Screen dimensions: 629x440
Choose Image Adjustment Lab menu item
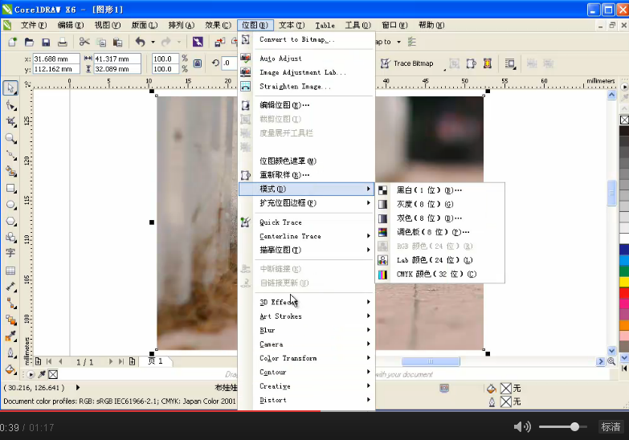(x=307, y=72)
